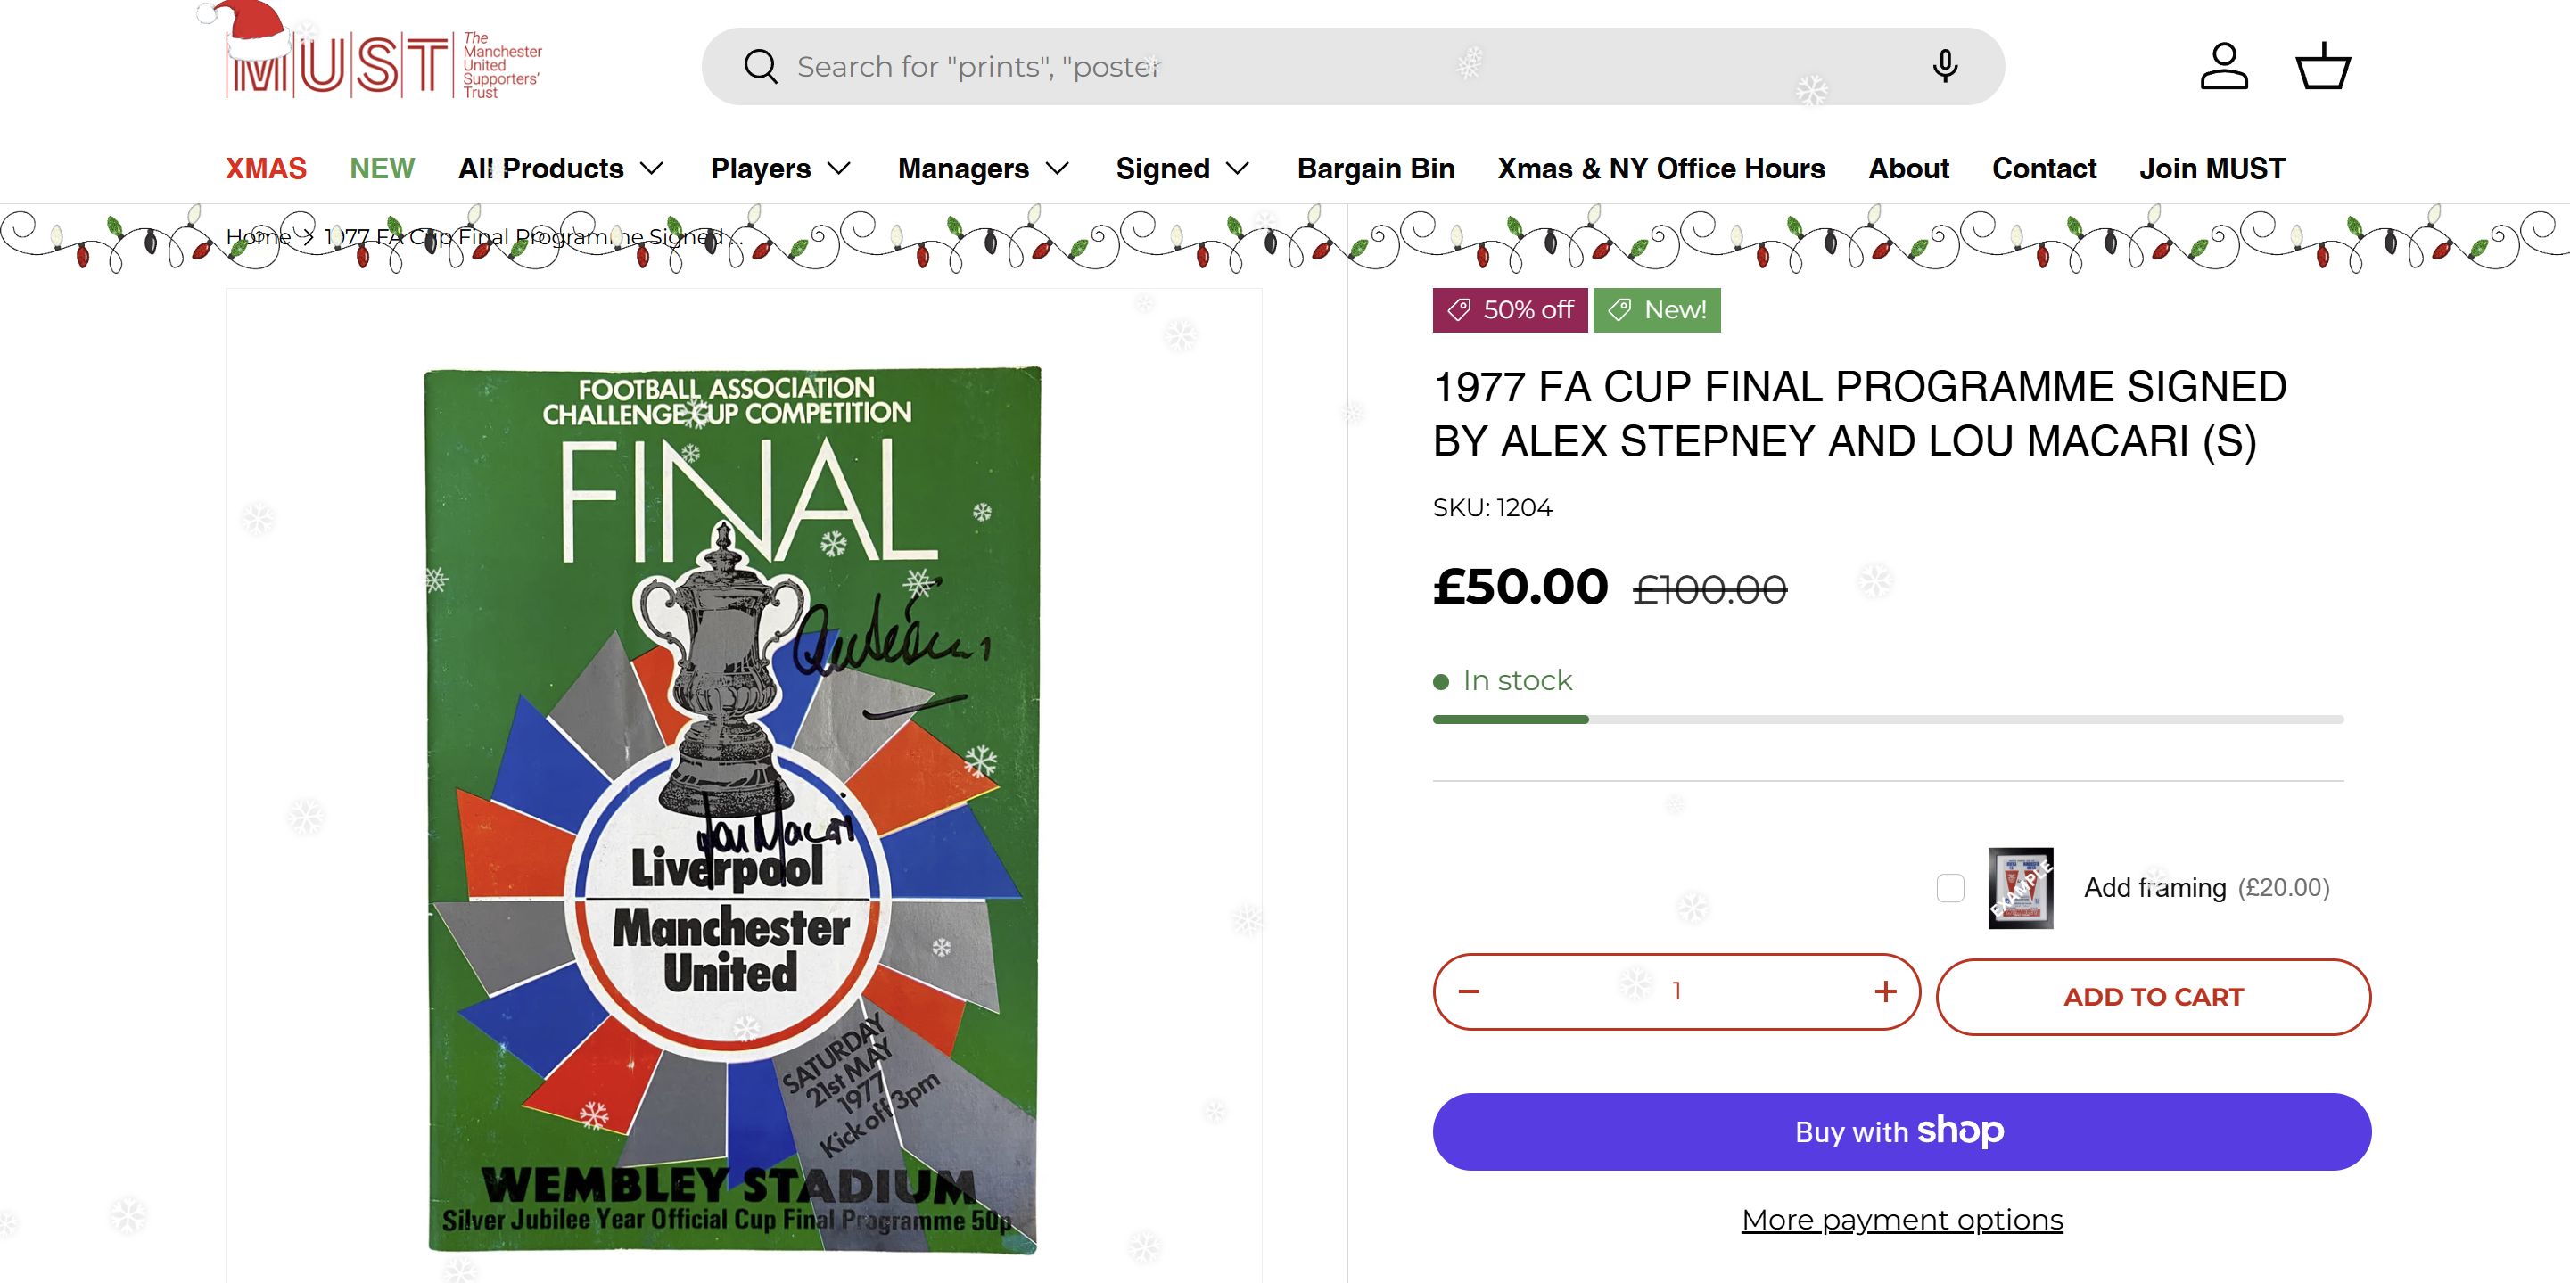The image size is (2570, 1283).
Task: Click the ADD TO CART button
Action: 2153,997
